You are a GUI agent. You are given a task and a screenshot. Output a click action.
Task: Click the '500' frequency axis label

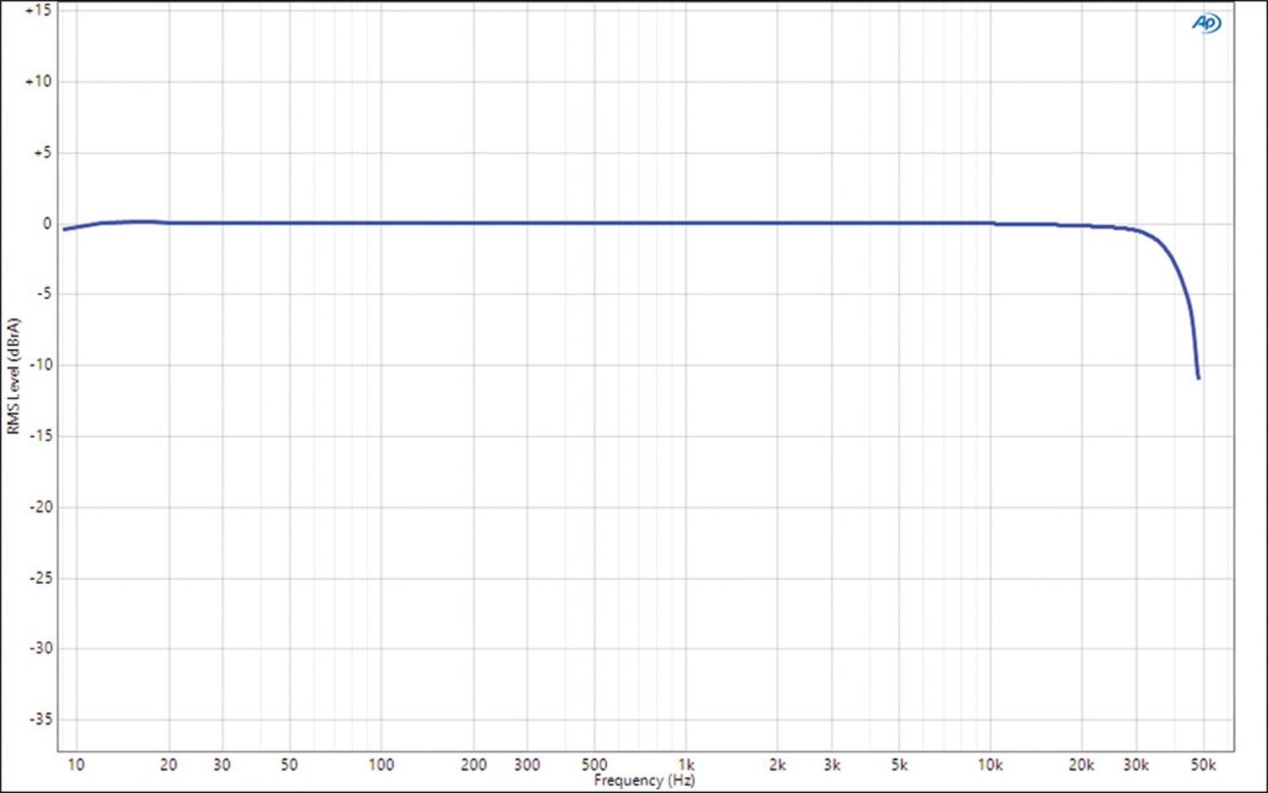[594, 765]
